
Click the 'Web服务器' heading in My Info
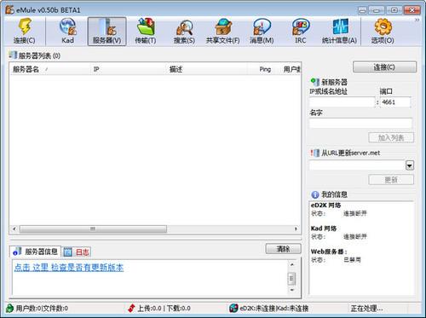pyautogui.click(x=329, y=252)
